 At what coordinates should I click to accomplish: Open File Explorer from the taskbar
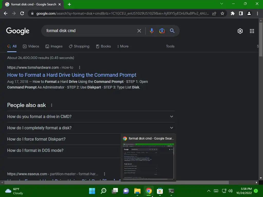coord(137,191)
